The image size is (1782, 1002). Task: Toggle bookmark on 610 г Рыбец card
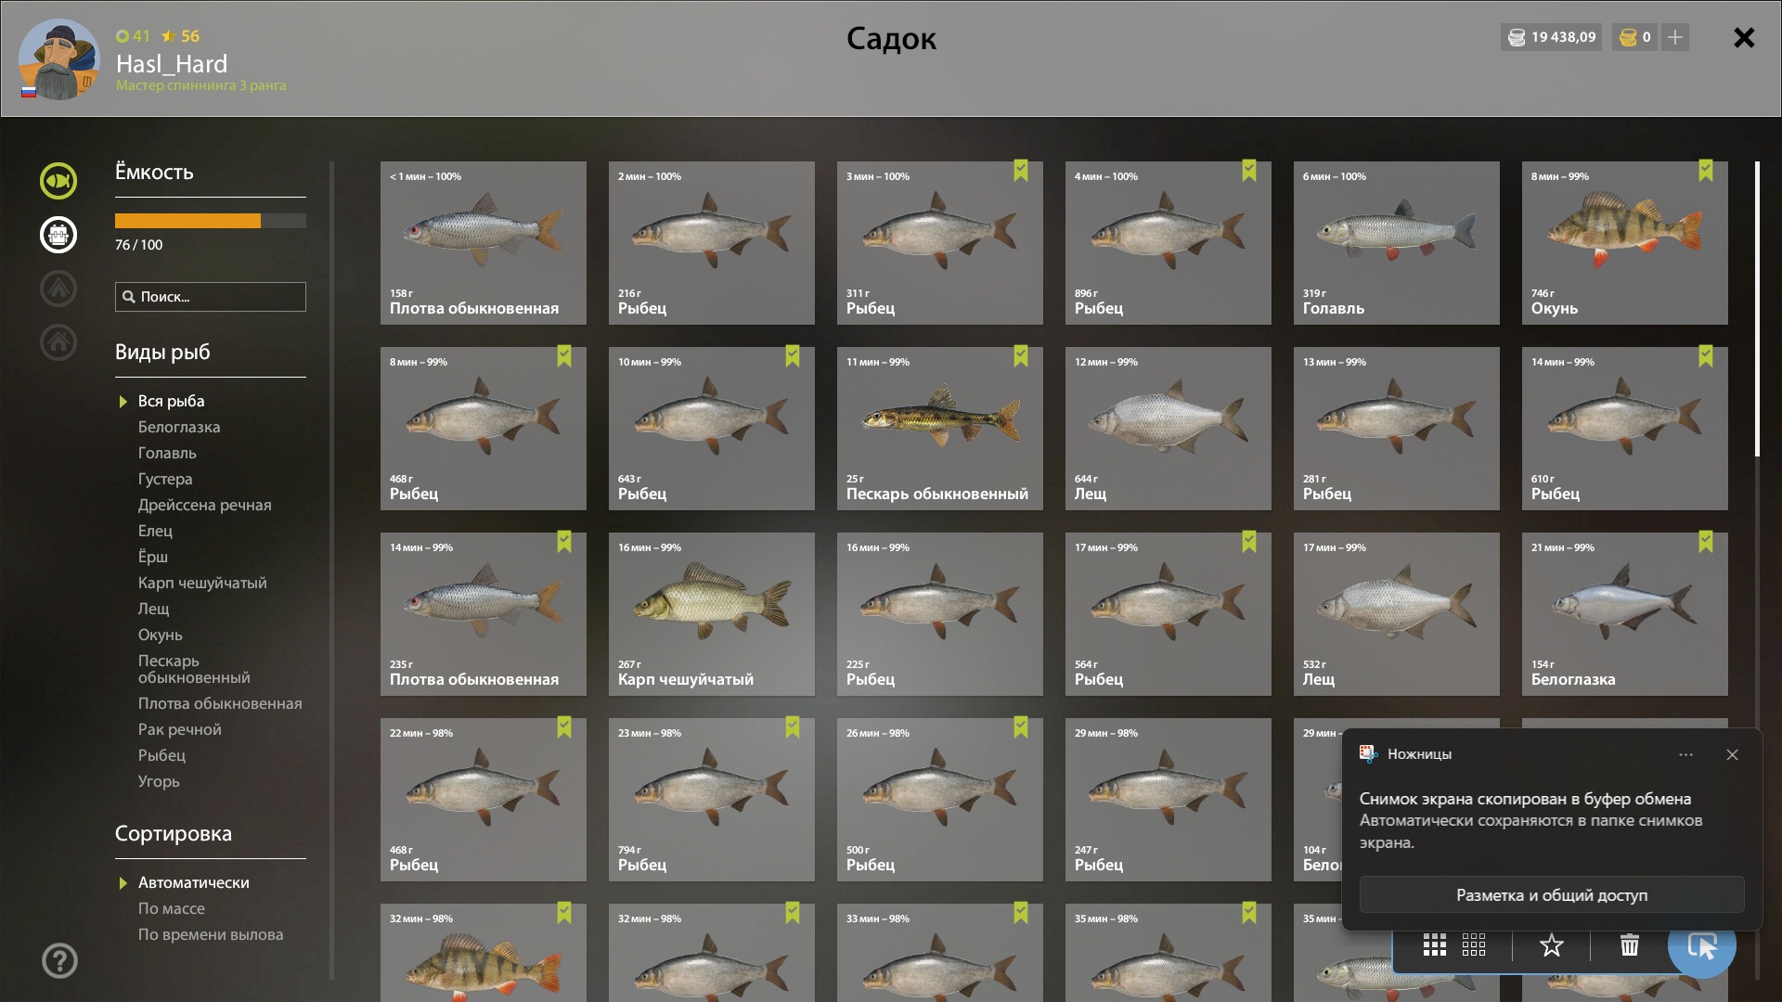tap(1706, 356)
